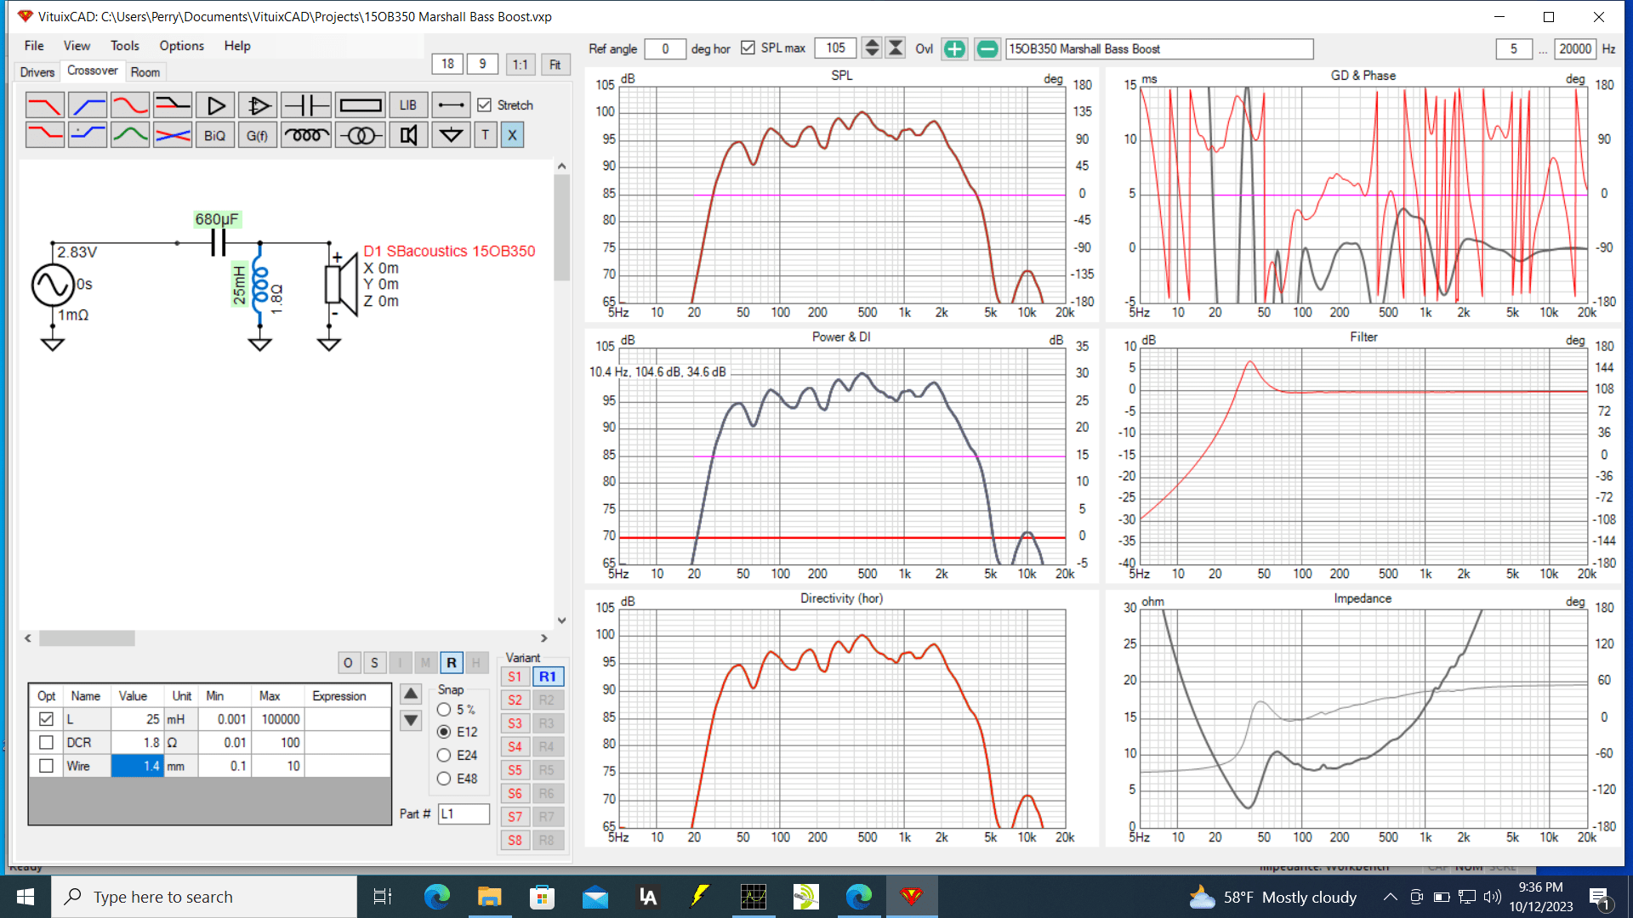Switch to the Room tab
The height and width of the screenshot is (918, 1633).
145,72
